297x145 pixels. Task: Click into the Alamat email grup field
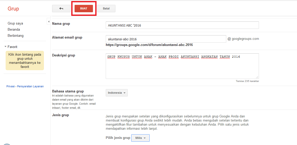(166, 39)
